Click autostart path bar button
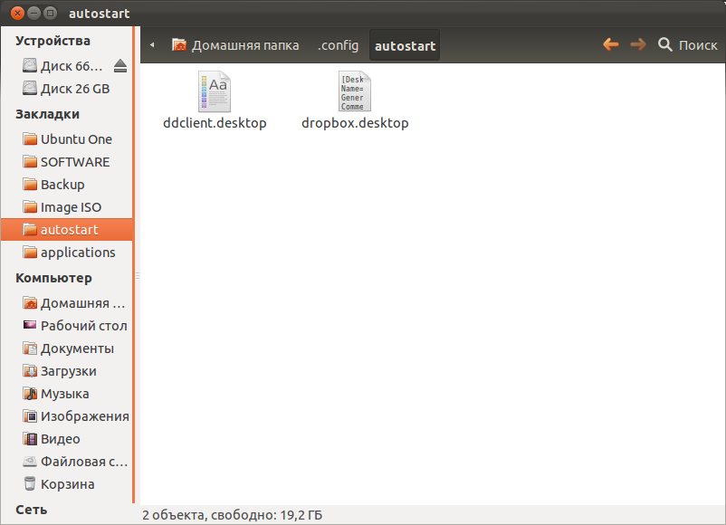Viewport: 726px width, 525px height. 405,45
